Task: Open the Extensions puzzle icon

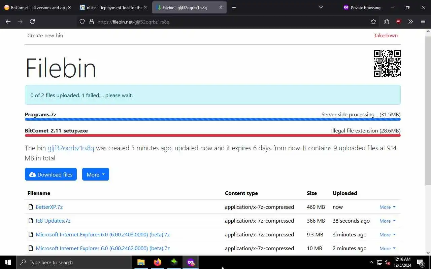Action: tap(387, 22)
